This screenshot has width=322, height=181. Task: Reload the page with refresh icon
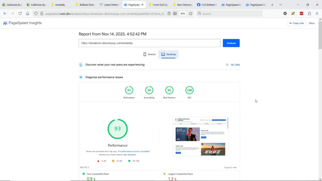[20, 14]
